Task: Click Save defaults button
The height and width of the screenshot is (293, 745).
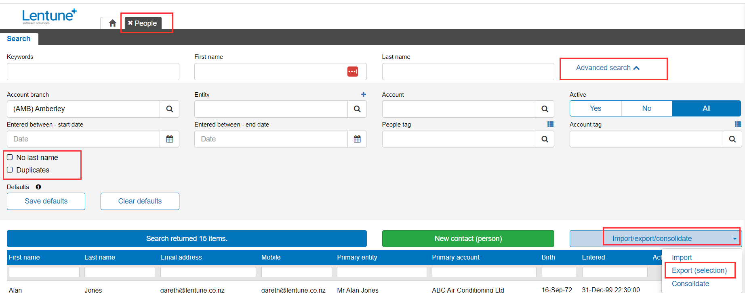Action: pos(46,201)
